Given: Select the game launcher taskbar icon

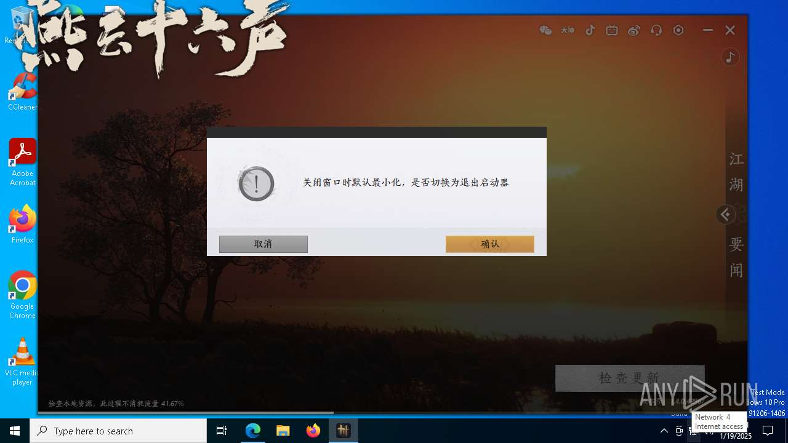Looking at the screenshot, I should tap(344, 431).
